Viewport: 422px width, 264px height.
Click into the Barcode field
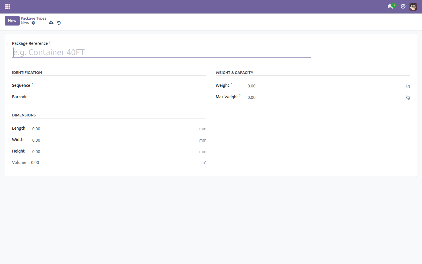tap(122, 97)
